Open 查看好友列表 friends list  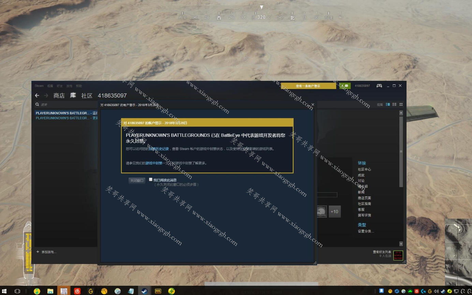382,252
